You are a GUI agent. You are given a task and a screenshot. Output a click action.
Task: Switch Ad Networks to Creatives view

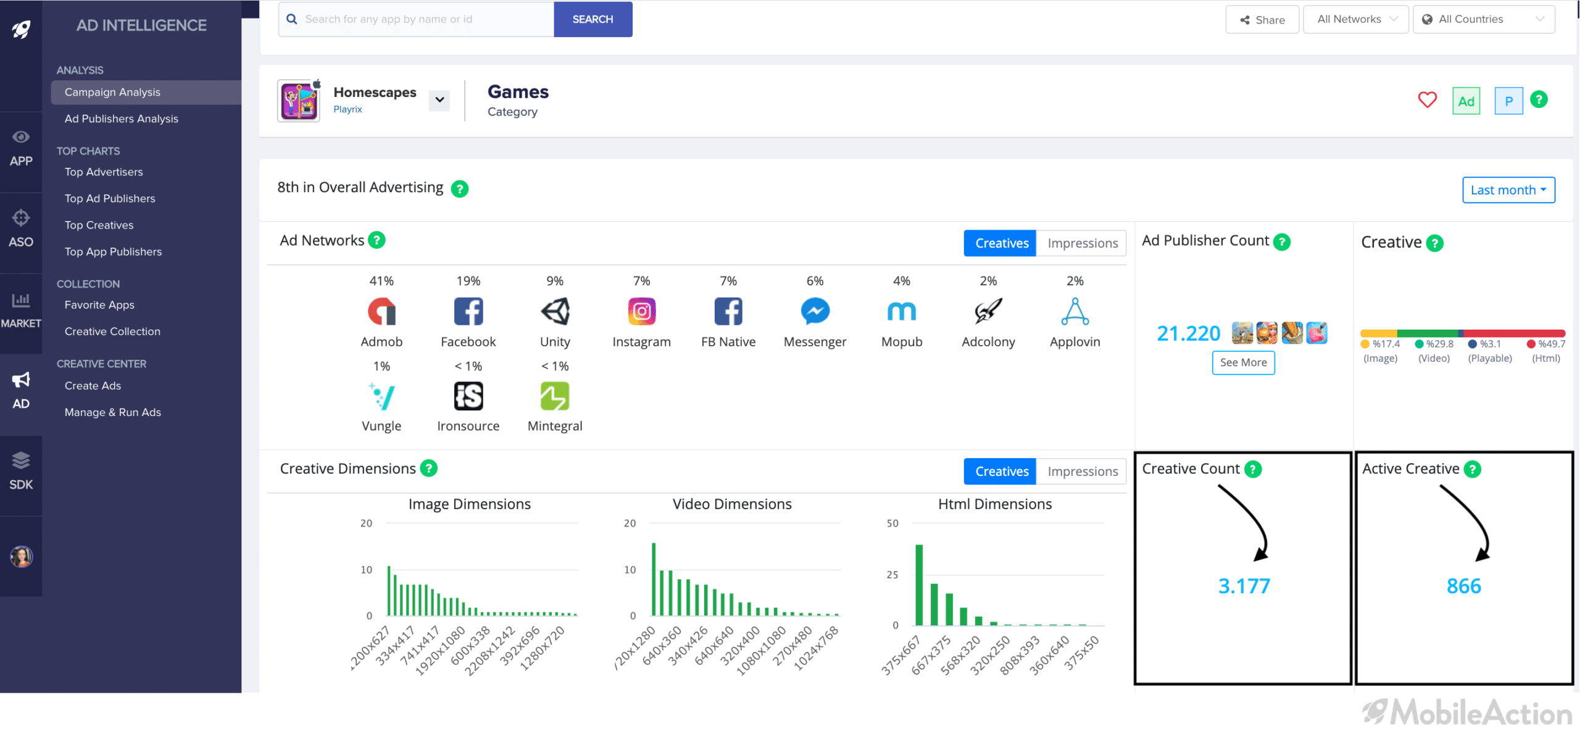[x=1001, y=243]
